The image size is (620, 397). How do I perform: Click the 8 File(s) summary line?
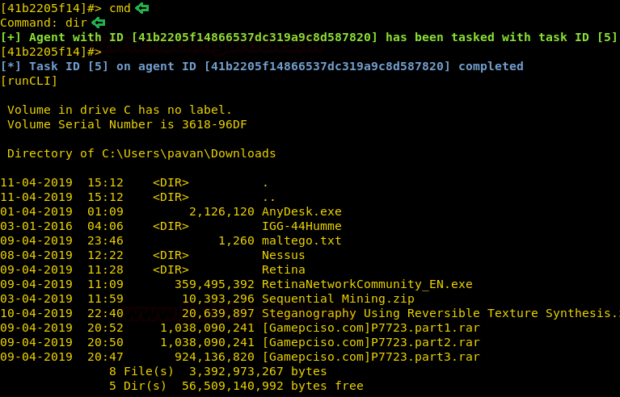[217, 371]
